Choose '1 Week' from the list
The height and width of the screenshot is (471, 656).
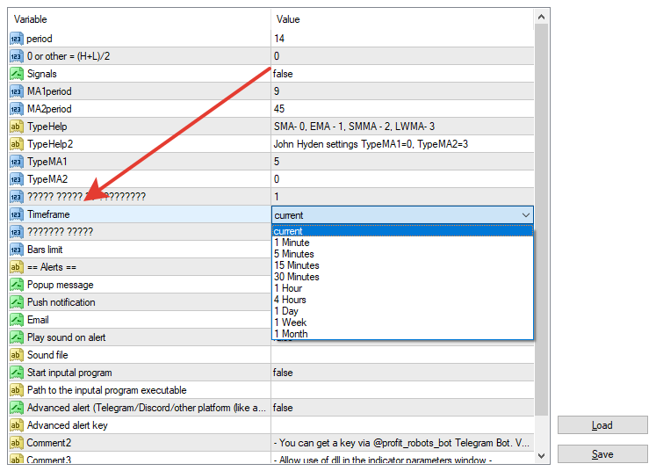(402, 322)
